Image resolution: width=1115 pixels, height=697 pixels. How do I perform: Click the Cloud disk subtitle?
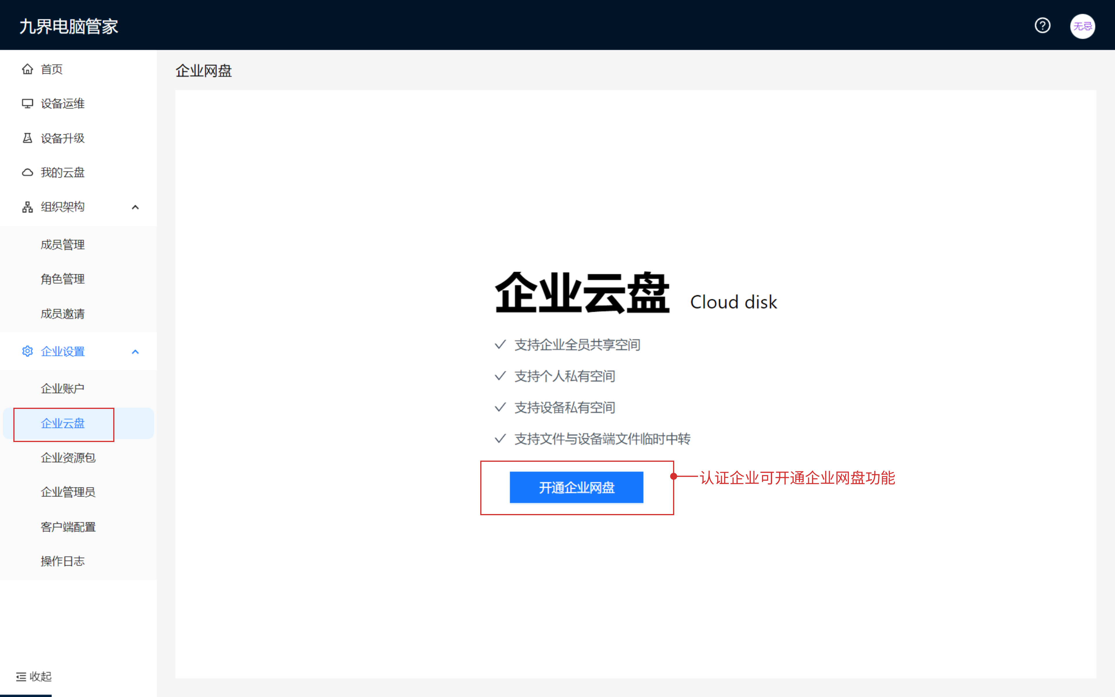[733, 302]
